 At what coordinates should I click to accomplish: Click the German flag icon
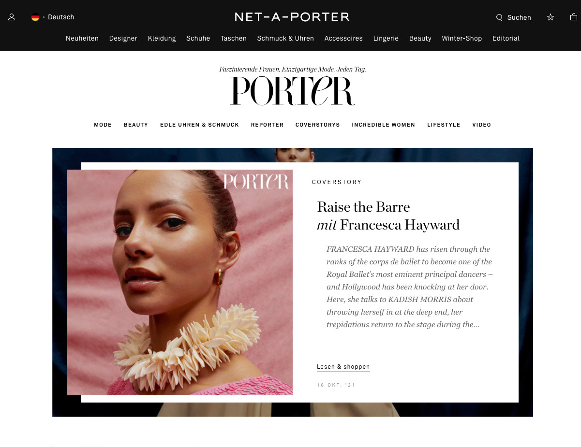35,17
